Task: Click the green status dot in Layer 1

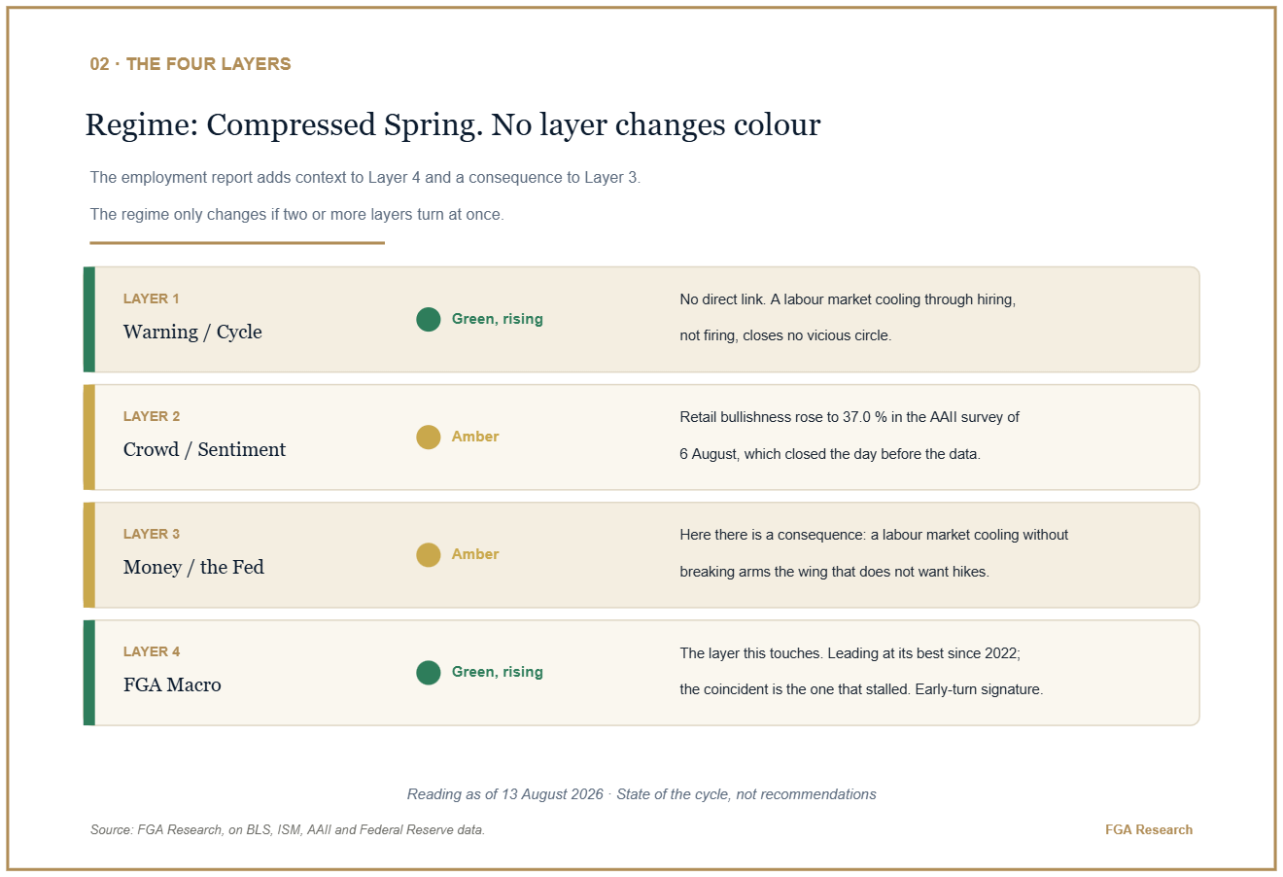Action: (429, 319)
